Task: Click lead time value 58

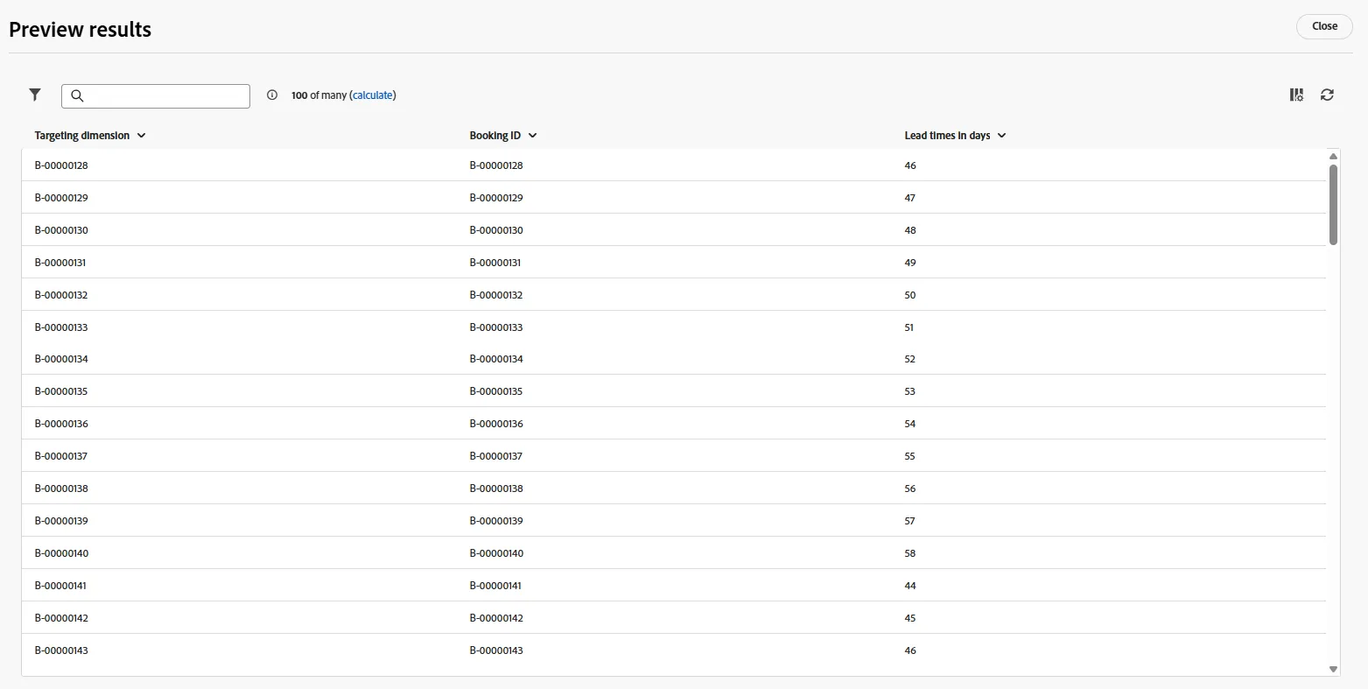Action: tap(910, 553)
